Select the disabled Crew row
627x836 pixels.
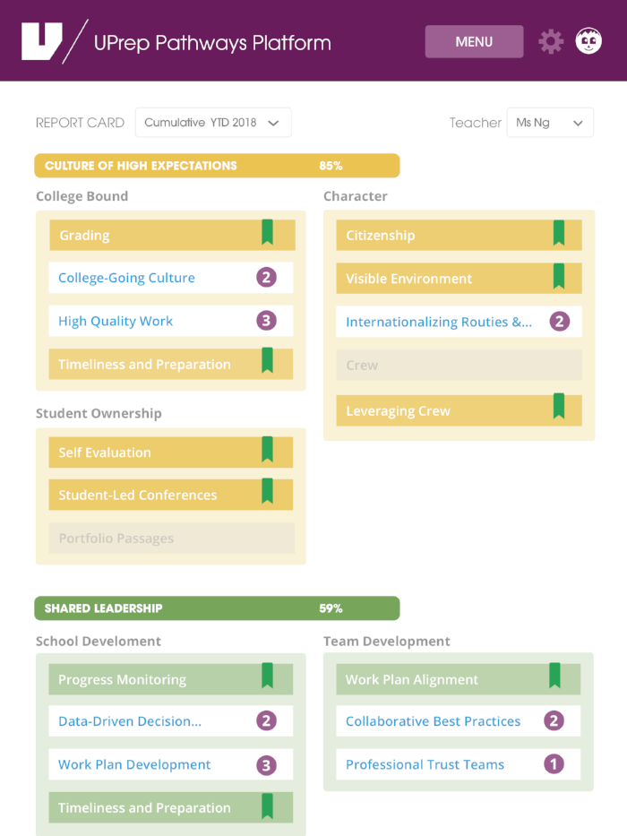(459, 366)
